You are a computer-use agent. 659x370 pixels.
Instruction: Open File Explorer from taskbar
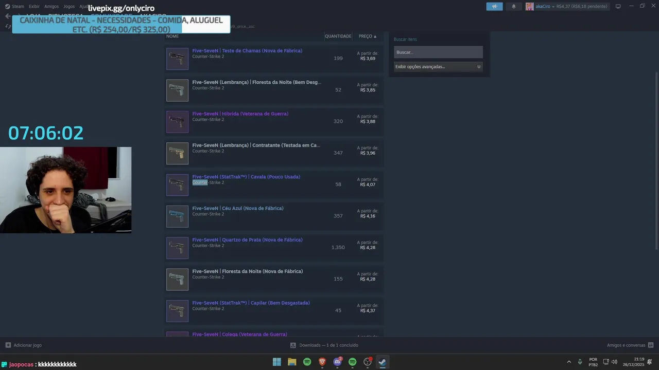292,362
